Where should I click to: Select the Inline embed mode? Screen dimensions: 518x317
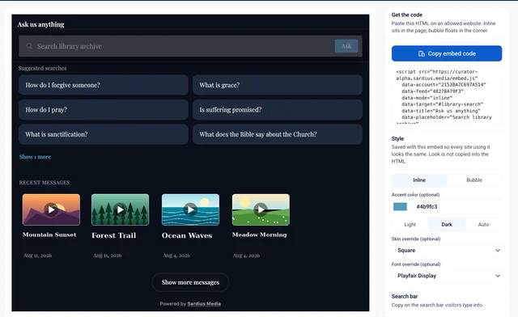(x=419, y=180)
